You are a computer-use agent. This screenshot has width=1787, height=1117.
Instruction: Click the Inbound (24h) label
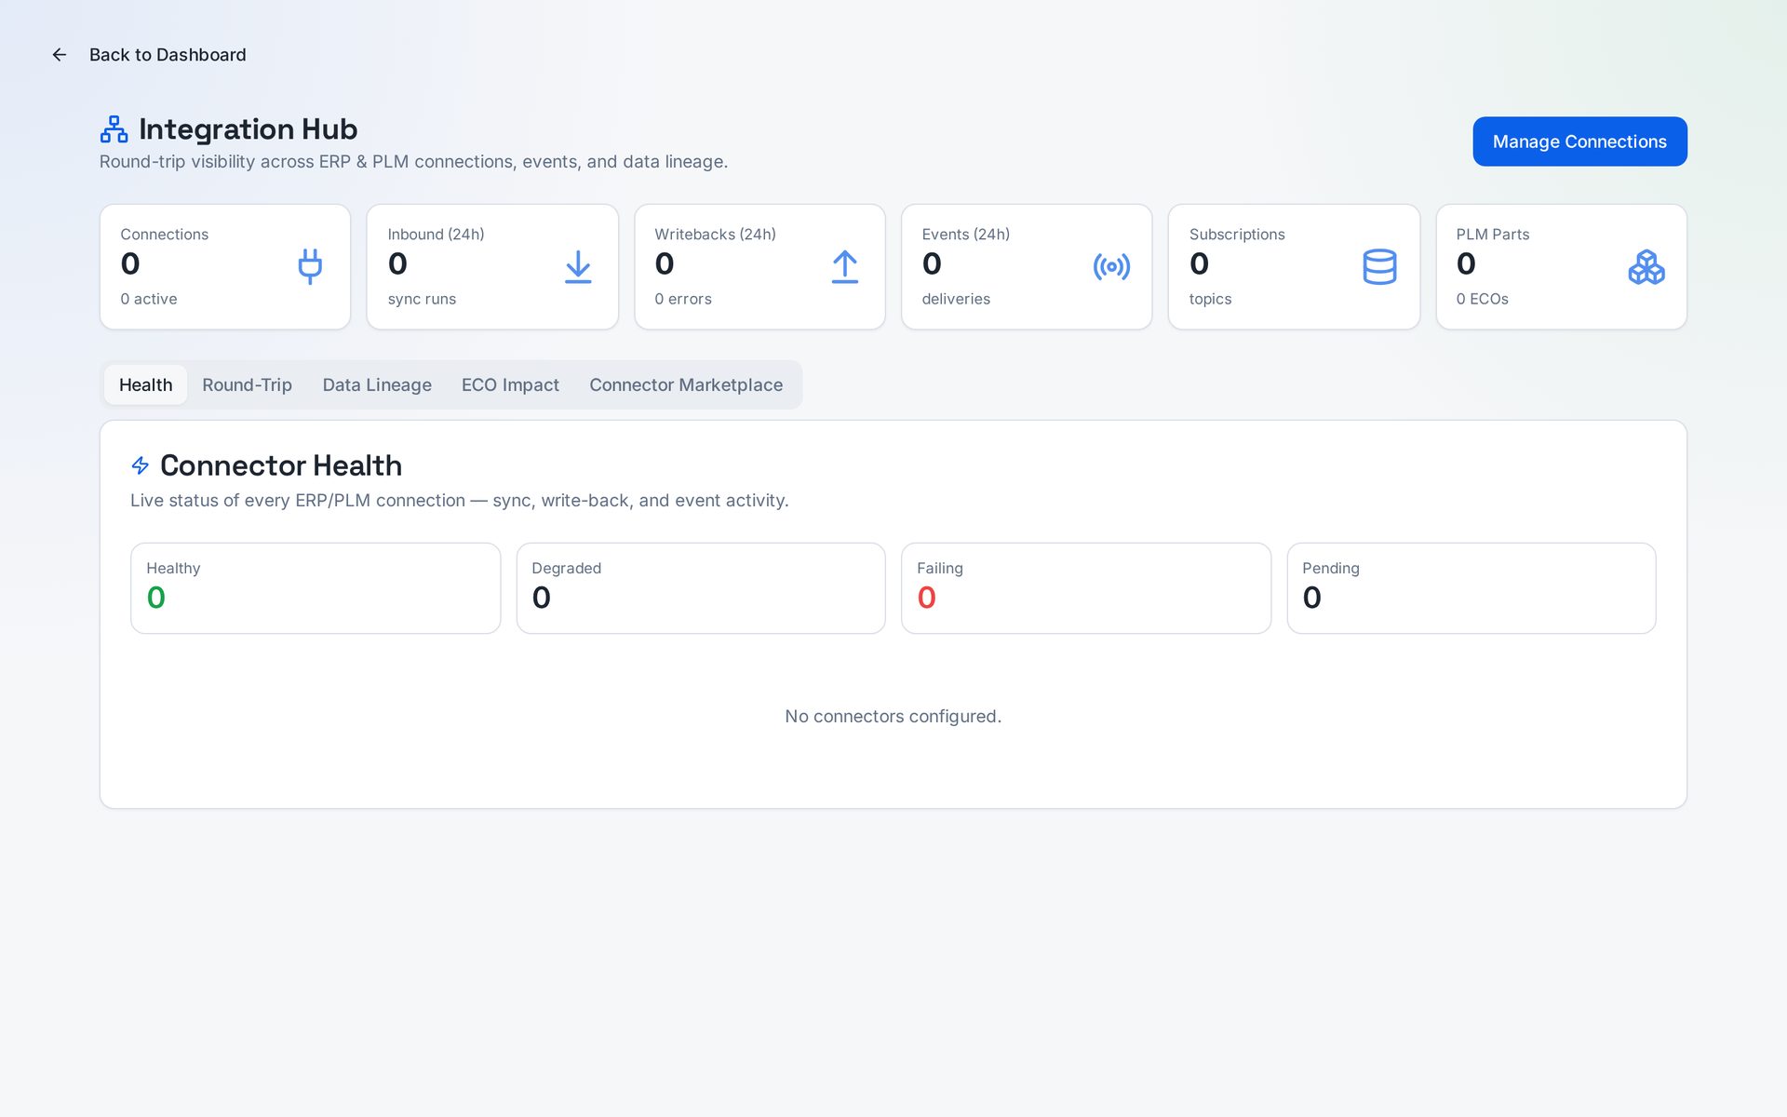tap(436, 235)
